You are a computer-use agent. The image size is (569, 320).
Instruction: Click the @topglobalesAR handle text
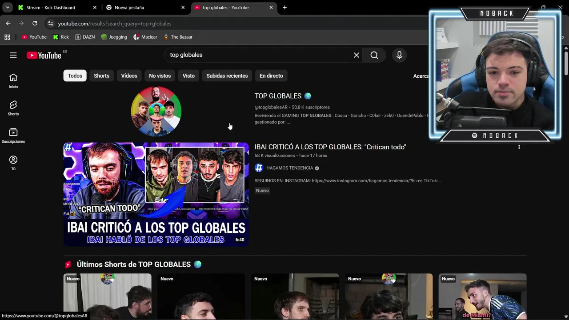click(x=271, y=107)
